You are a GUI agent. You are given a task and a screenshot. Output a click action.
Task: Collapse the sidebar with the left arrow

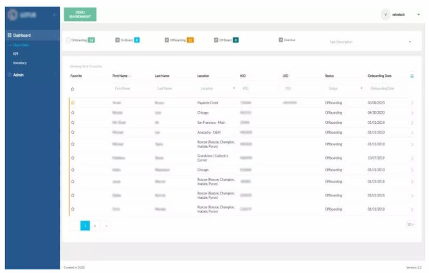tap(55, 15)
